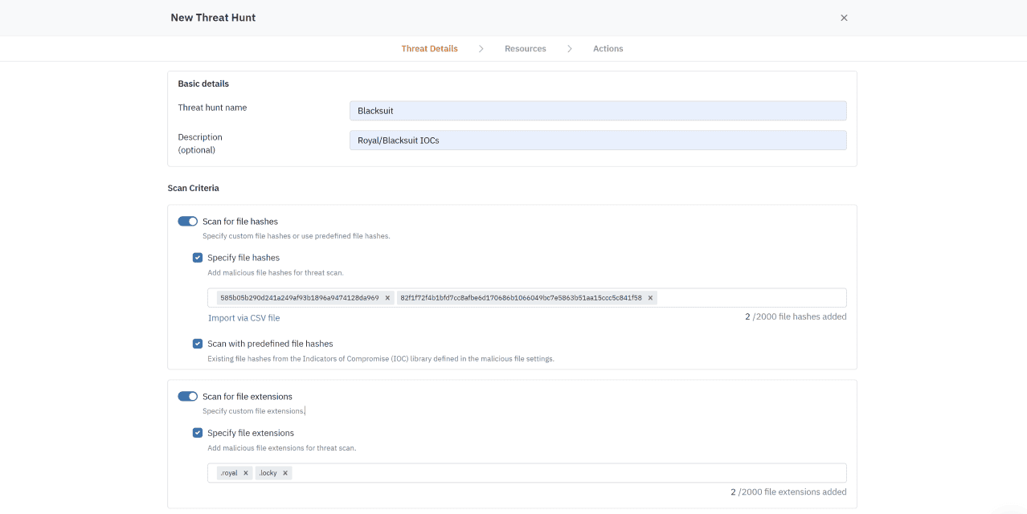The image size is (1027, 514).
Task: Click chevron arrow after Threat Details step
Action: [481, 49]
